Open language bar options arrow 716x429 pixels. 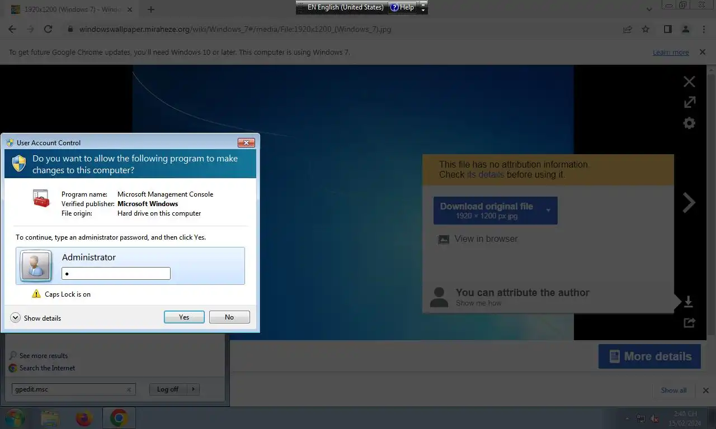[x=423, y=9]
